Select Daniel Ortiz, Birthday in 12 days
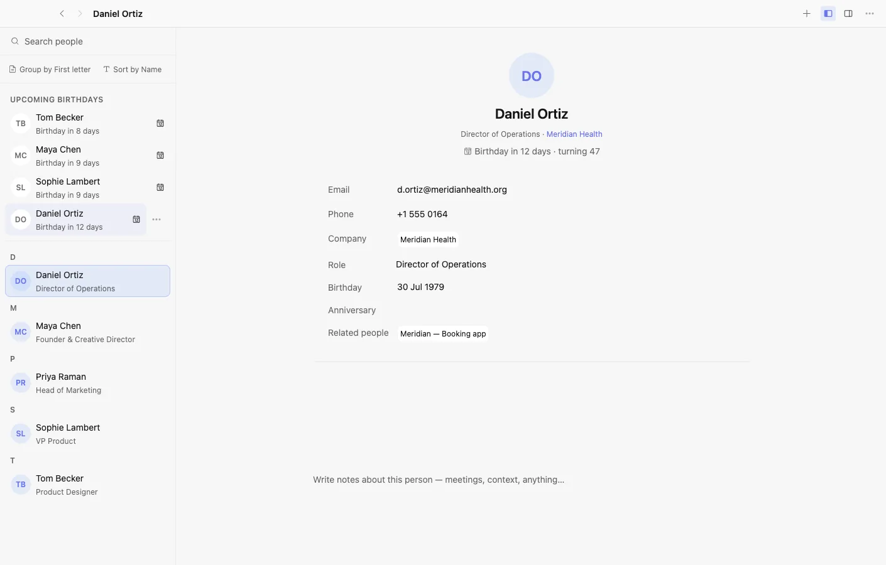The height and width of the screenshot is (565, 886). 75,220
